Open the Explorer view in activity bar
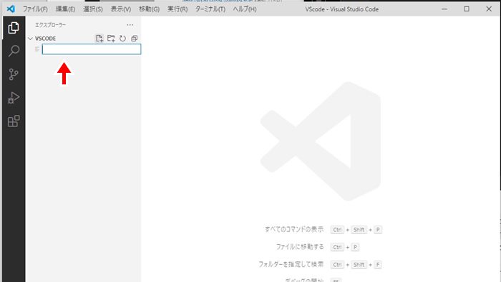The image size is (501, 282). [14, 28]
